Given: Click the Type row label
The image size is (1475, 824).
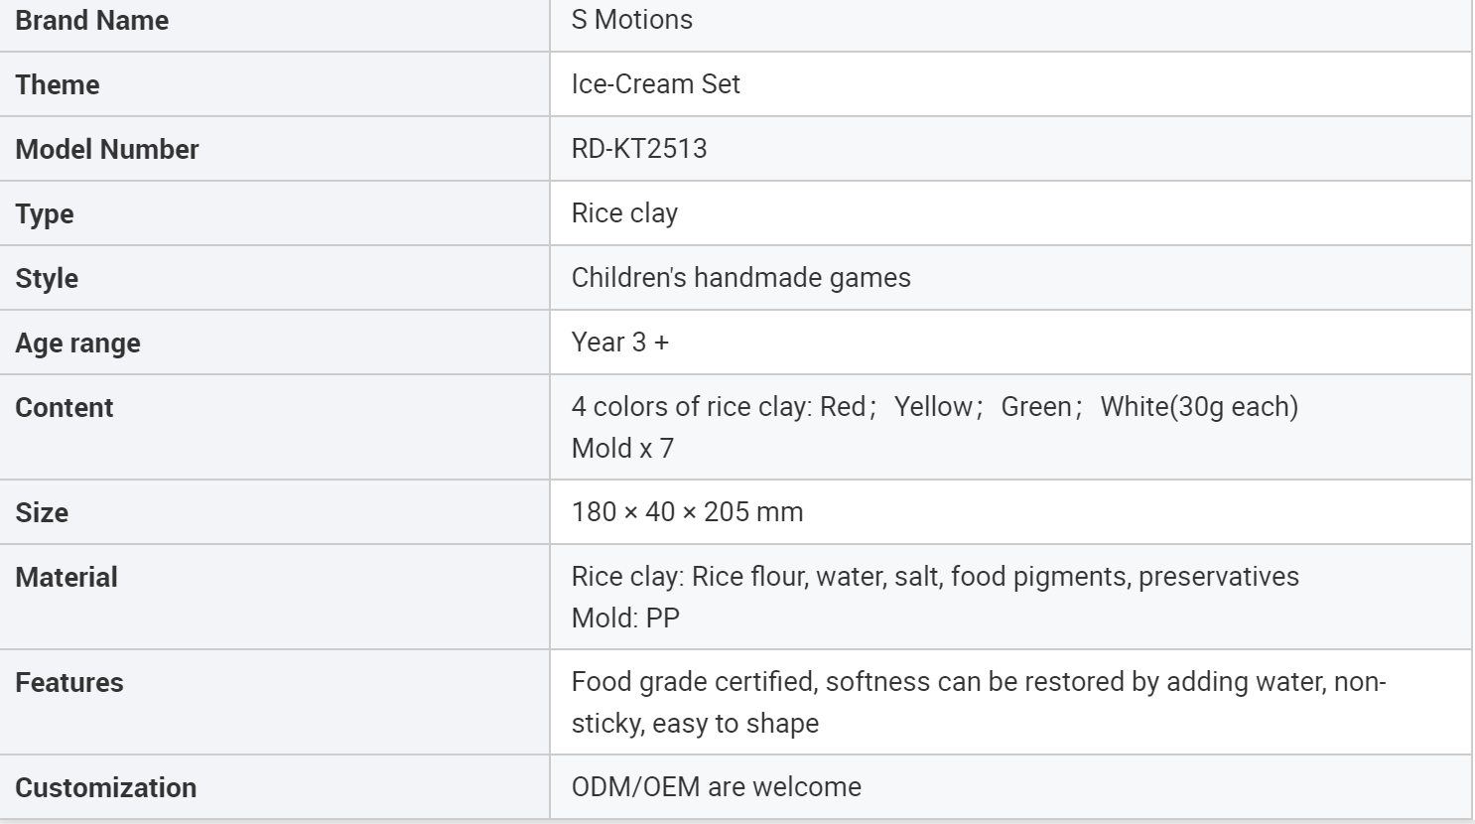Looking at the screenshot, I should (45, 213).
